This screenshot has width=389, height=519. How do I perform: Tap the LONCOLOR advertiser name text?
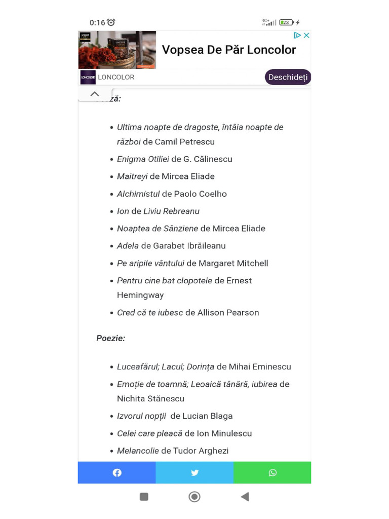[116, 77]
